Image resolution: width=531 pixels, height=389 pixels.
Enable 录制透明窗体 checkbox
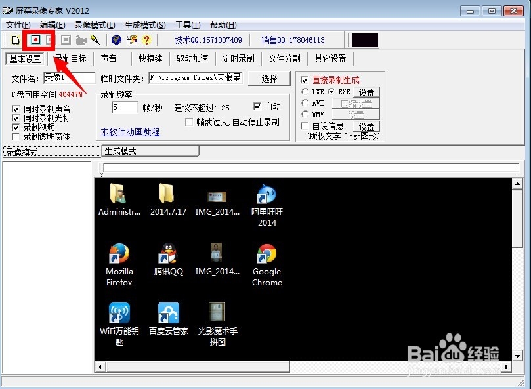click(16, 136)
